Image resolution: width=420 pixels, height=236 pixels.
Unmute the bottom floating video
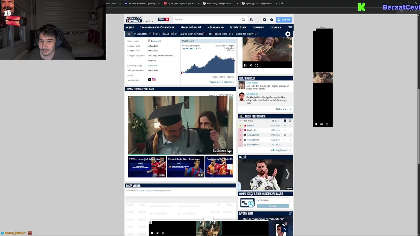[x=157, y=233]
